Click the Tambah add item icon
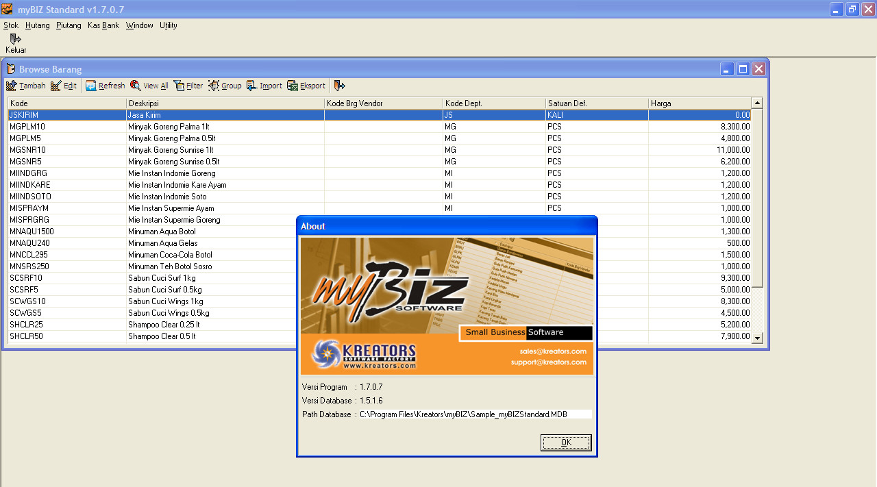The width and height of the screenshot is (877, 487). pos(11,86)
